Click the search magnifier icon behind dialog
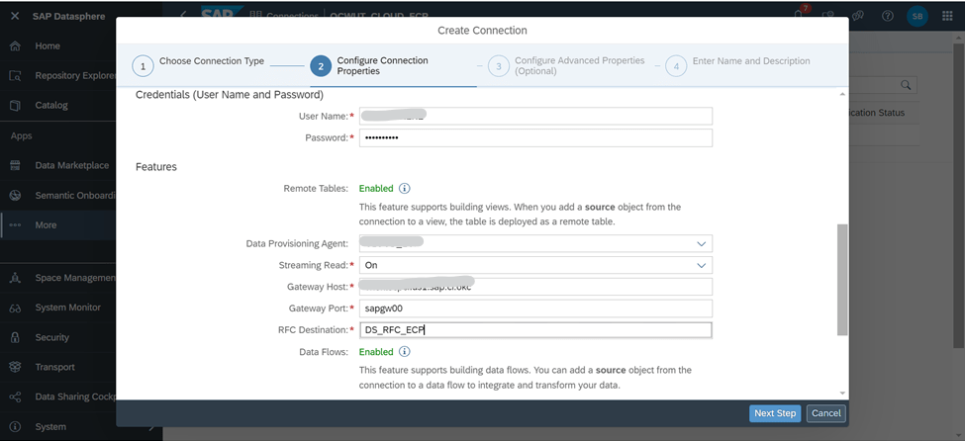The height and width of the screenshot is (441, 965). point(906,85)
